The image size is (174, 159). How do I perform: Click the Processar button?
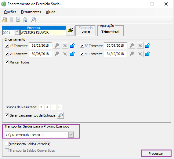[x=156, y=154]
